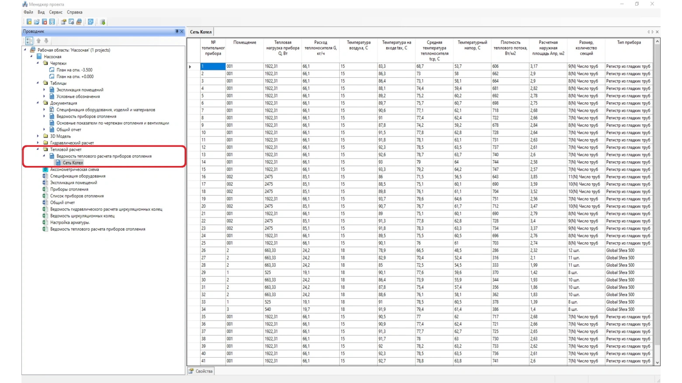Screen dimensions: 682x383
Task: Select the Тип прибора column header
Action: tap(629, 43)
